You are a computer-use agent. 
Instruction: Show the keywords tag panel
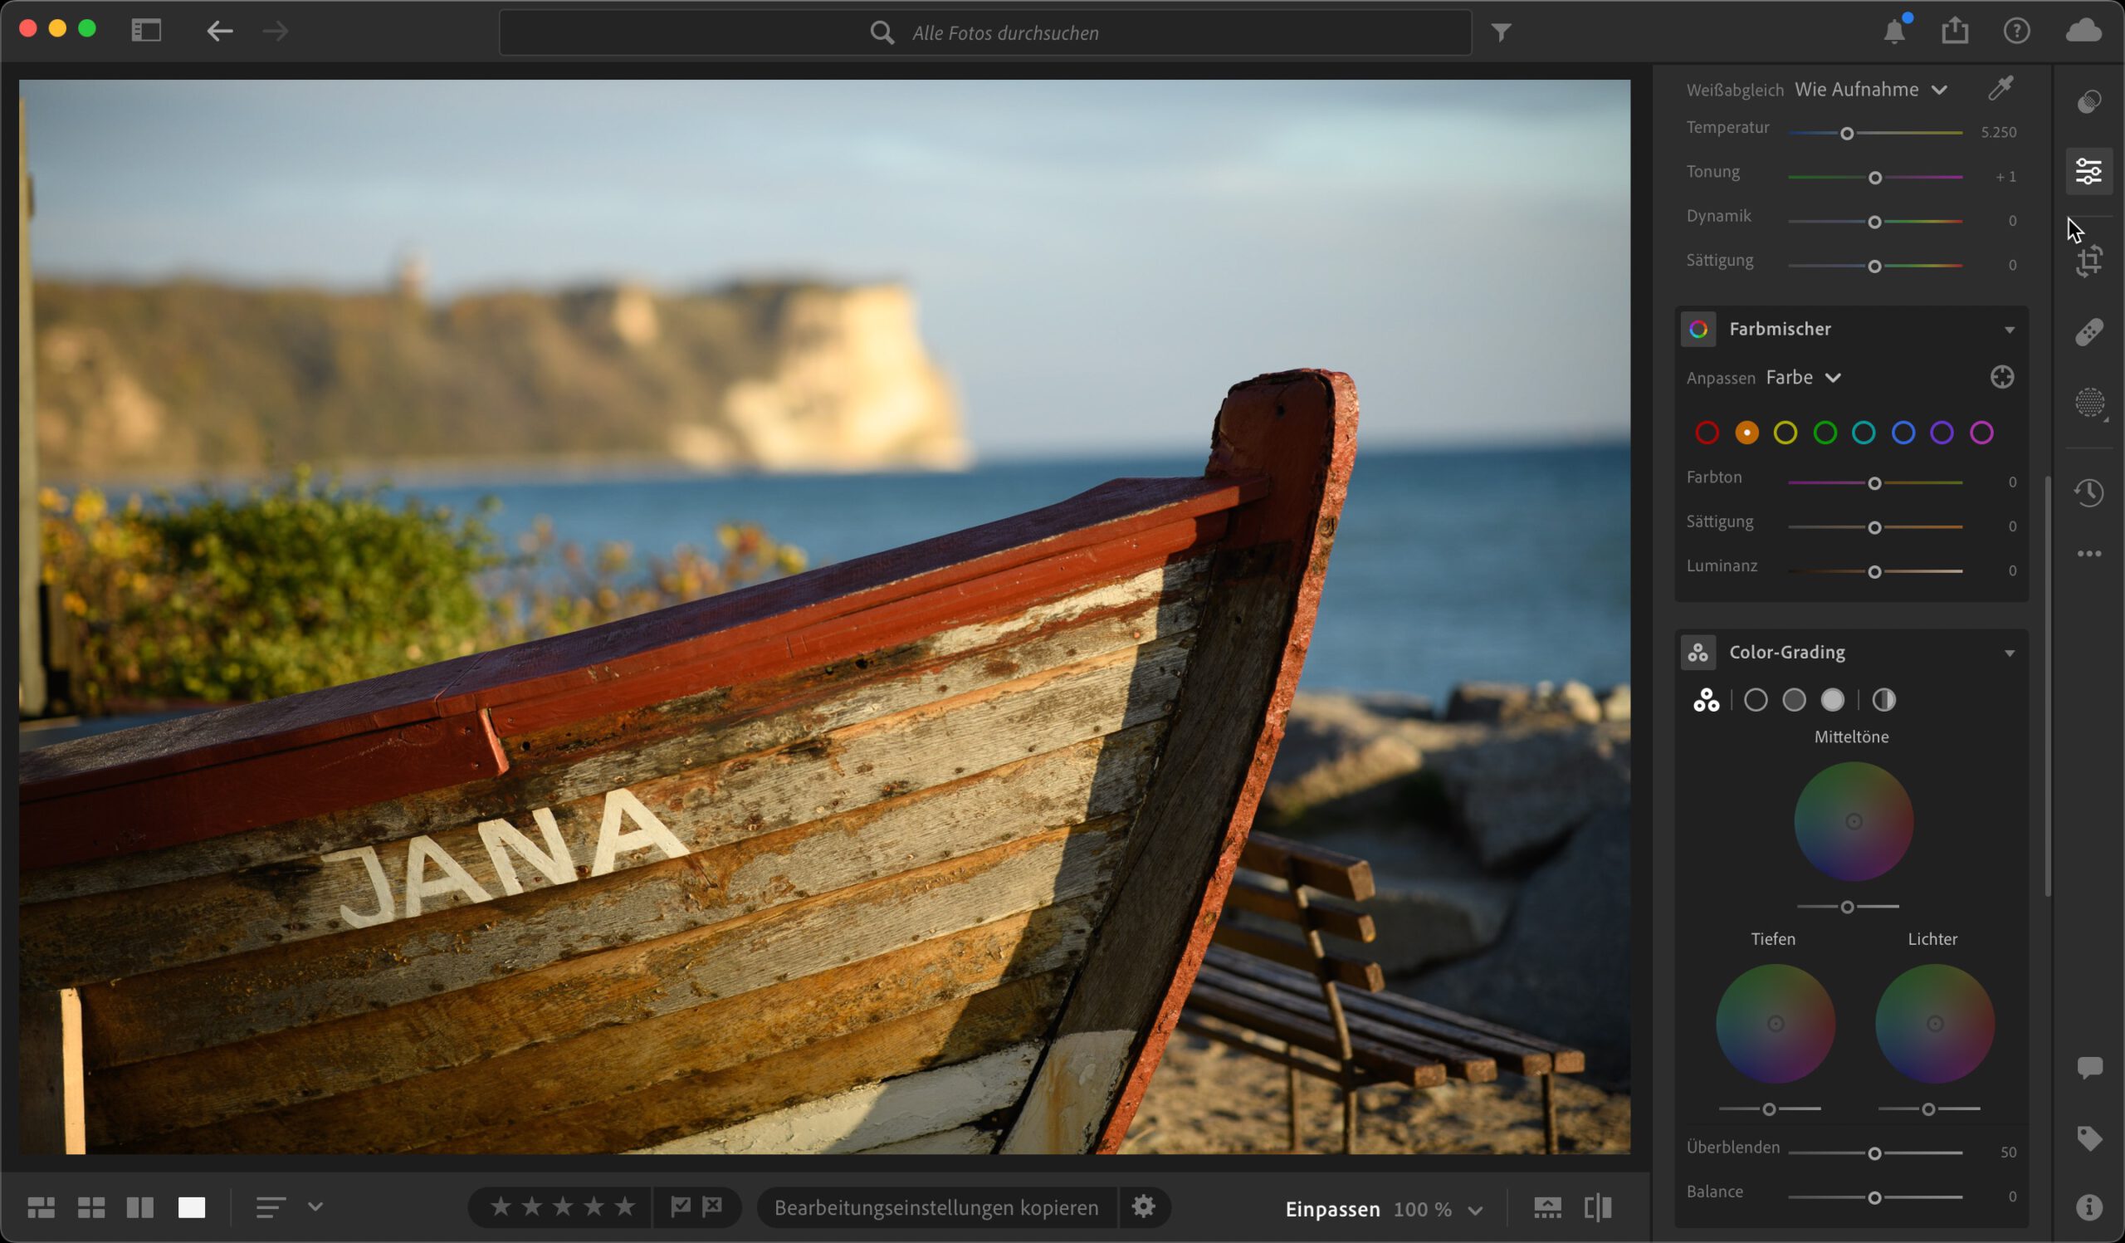(x=2088, y=1138)
